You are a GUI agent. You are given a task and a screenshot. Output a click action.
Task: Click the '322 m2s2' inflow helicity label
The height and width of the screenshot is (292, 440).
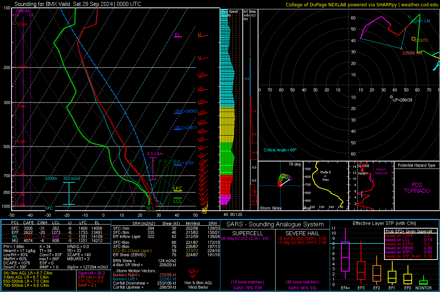click(72, 178)
